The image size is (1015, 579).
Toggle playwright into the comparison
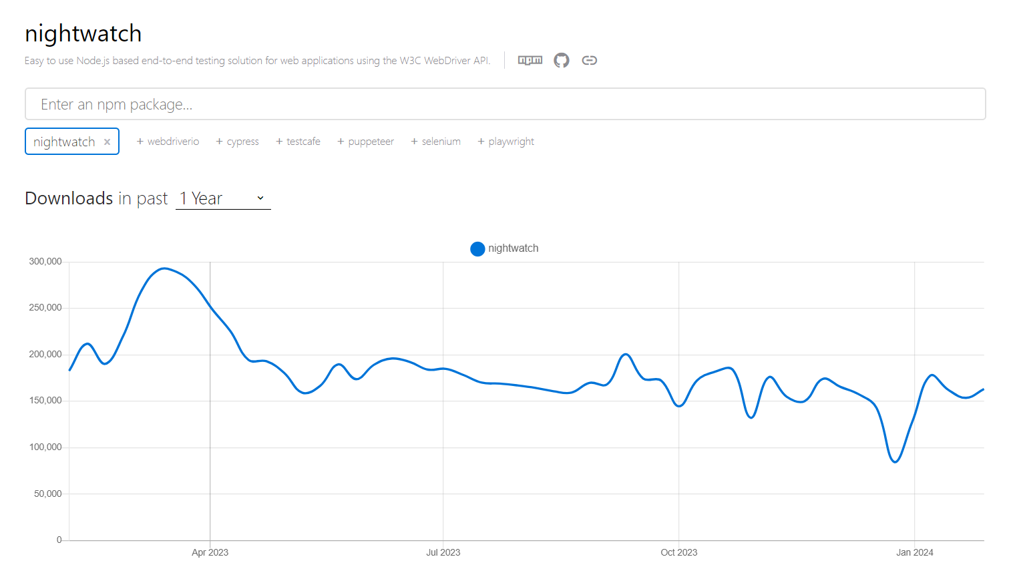point(505,141)
